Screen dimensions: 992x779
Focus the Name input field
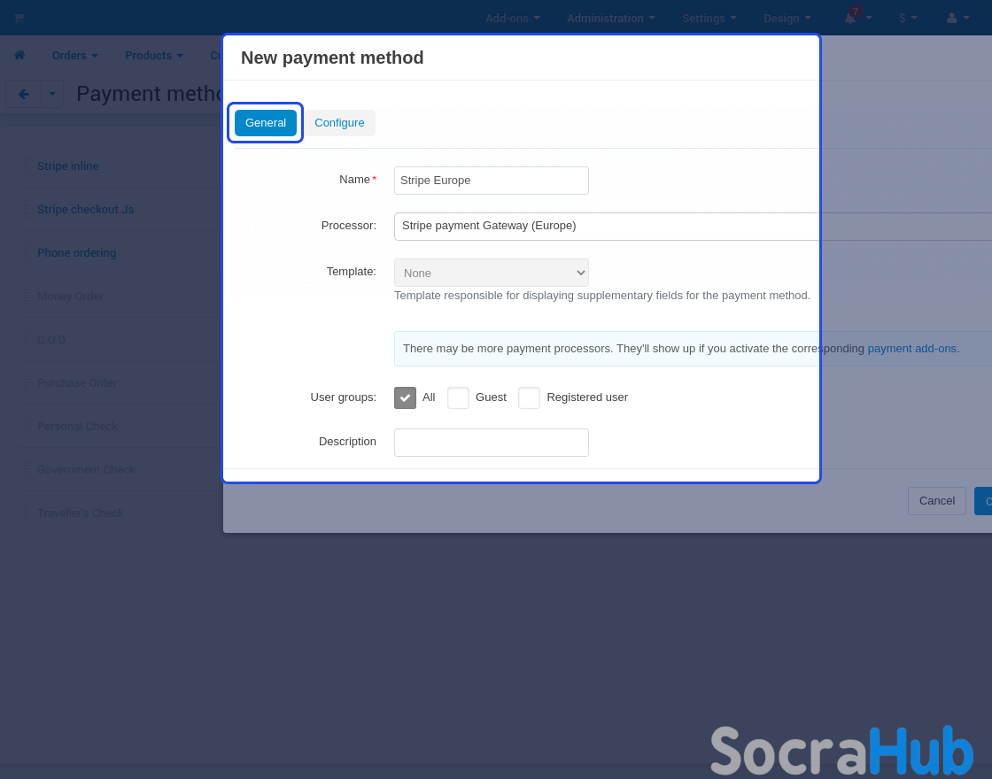click(491, 181)
